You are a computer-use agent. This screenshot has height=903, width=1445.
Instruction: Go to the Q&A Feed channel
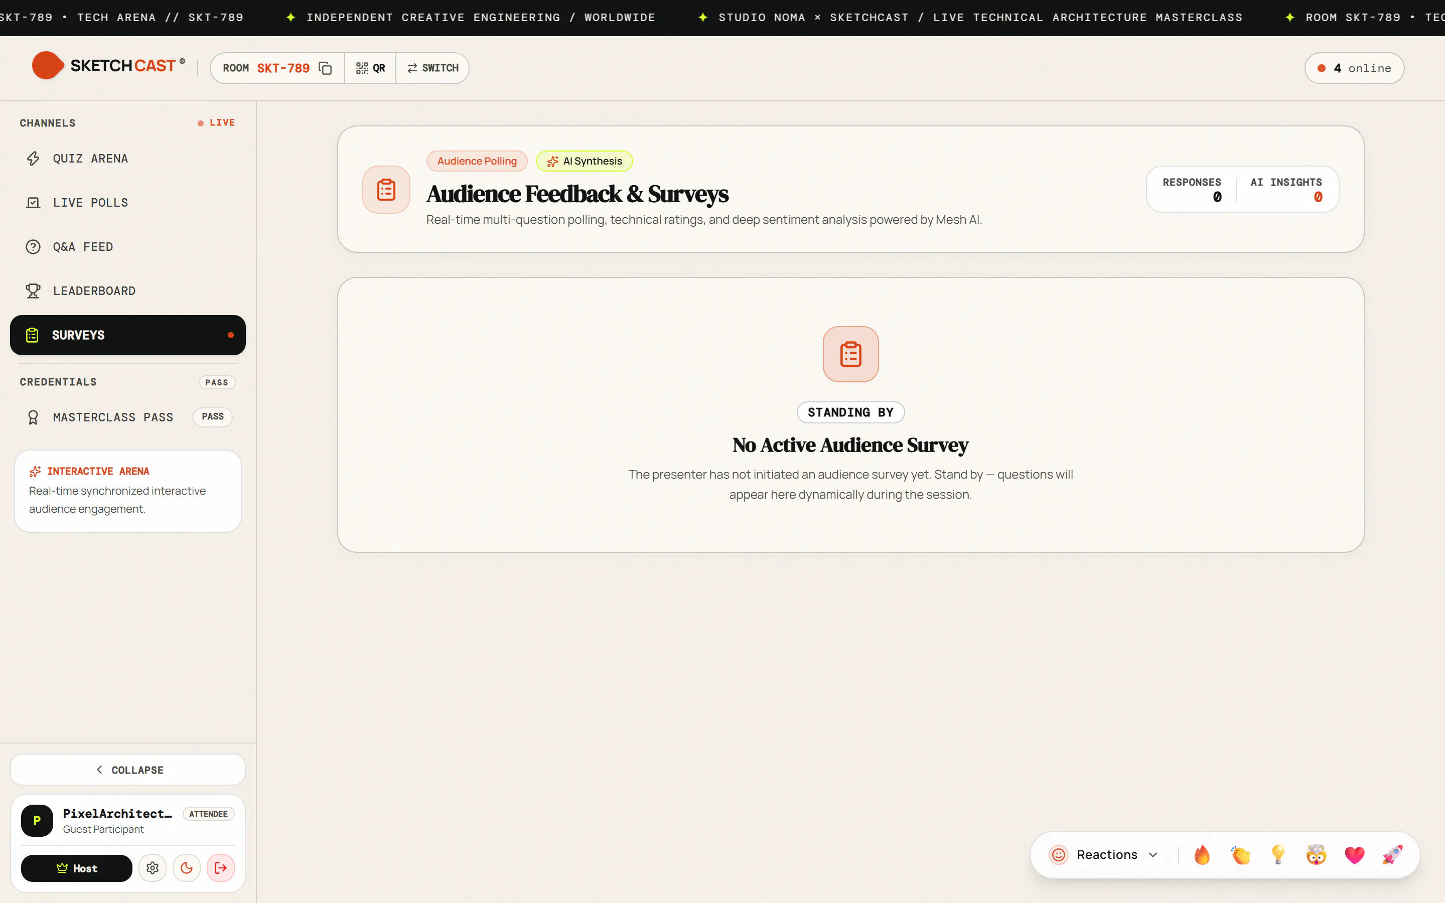coord(128,247)
